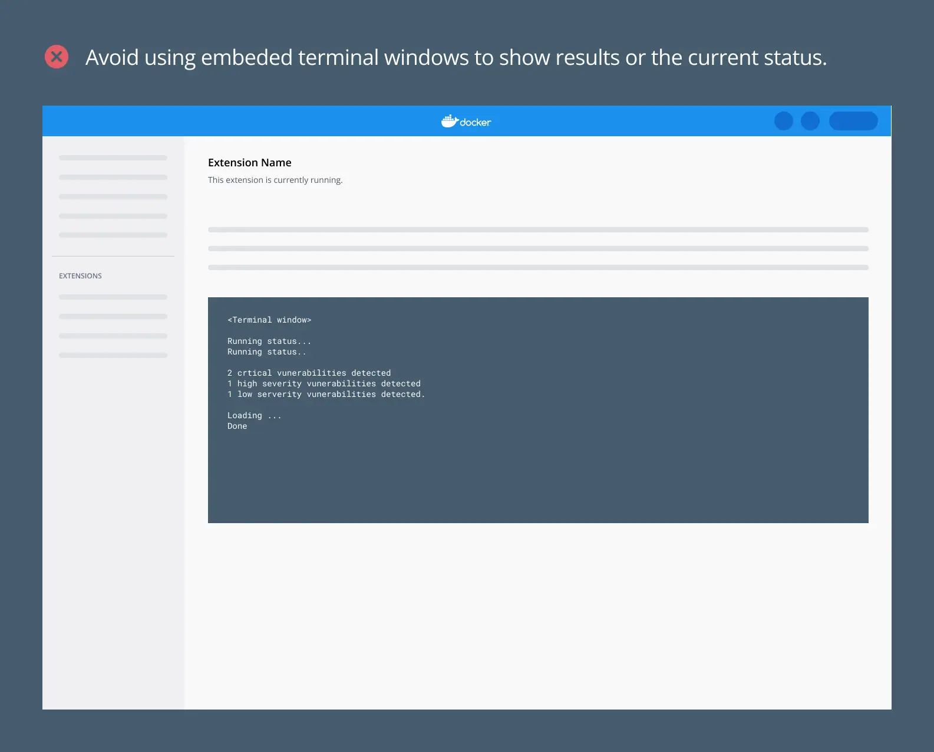Viewport: 934px width, 752px height.
Task: Click the first gray content placeholder bar
Action: pyautogui.click(x=537, y=230)
